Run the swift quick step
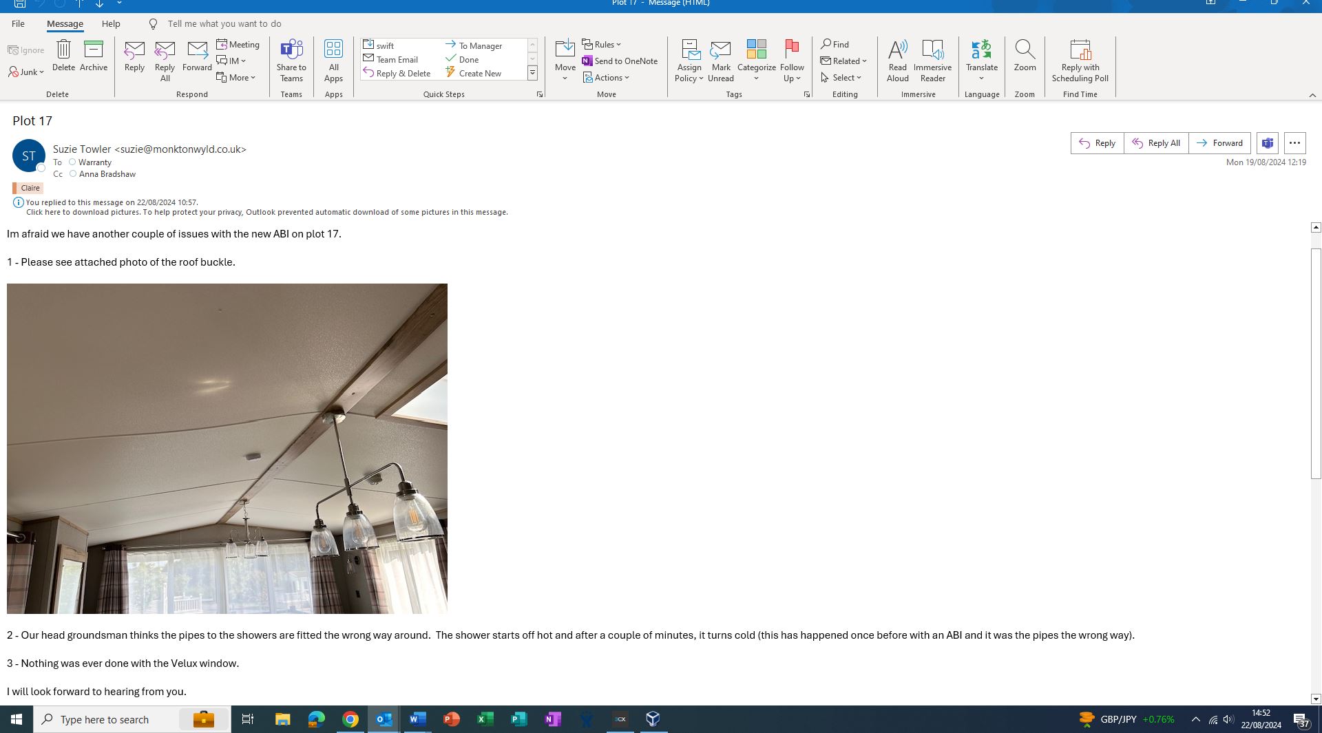The image size is (1322, 733). point(378,45)
